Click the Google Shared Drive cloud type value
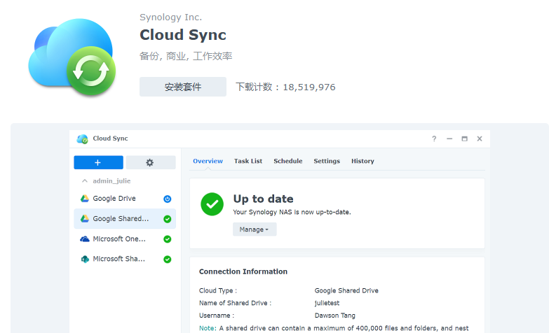The height and width of the screenshot is (333, 549). point(346,290)
